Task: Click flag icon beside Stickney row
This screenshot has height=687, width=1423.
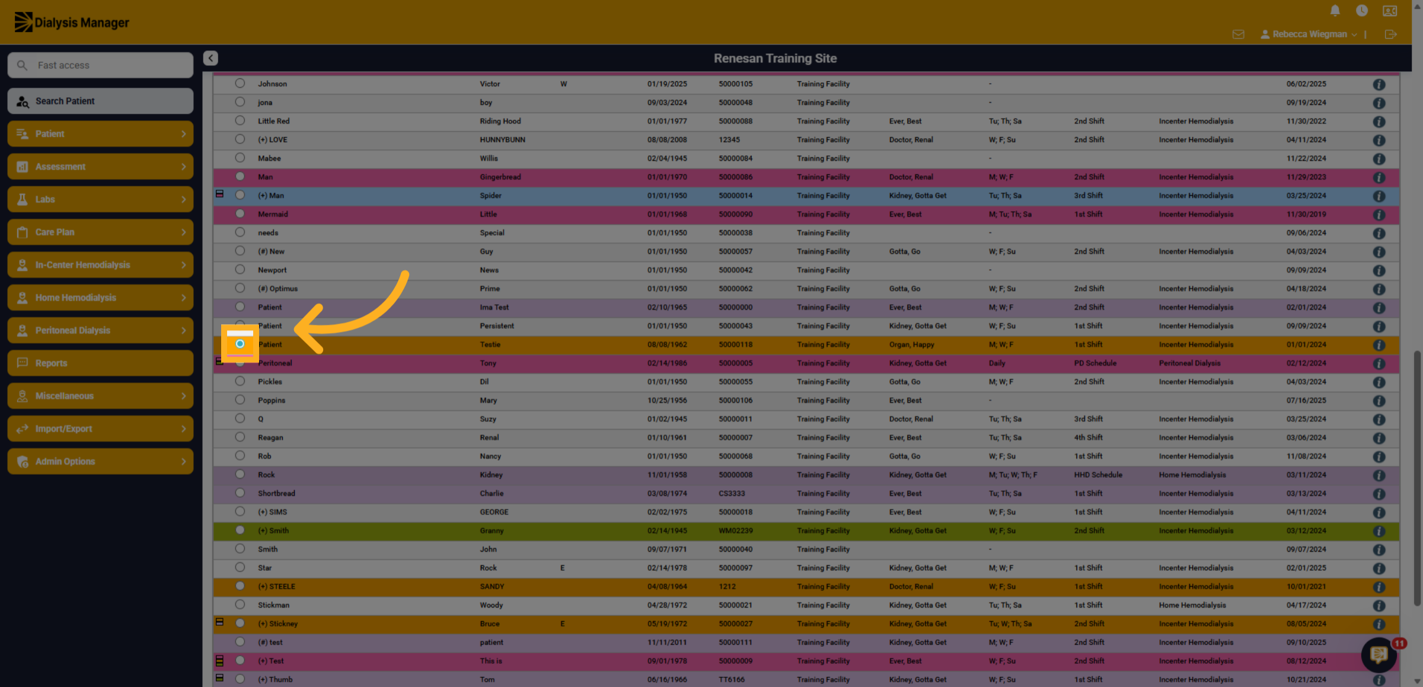Action: click(219, 622)
